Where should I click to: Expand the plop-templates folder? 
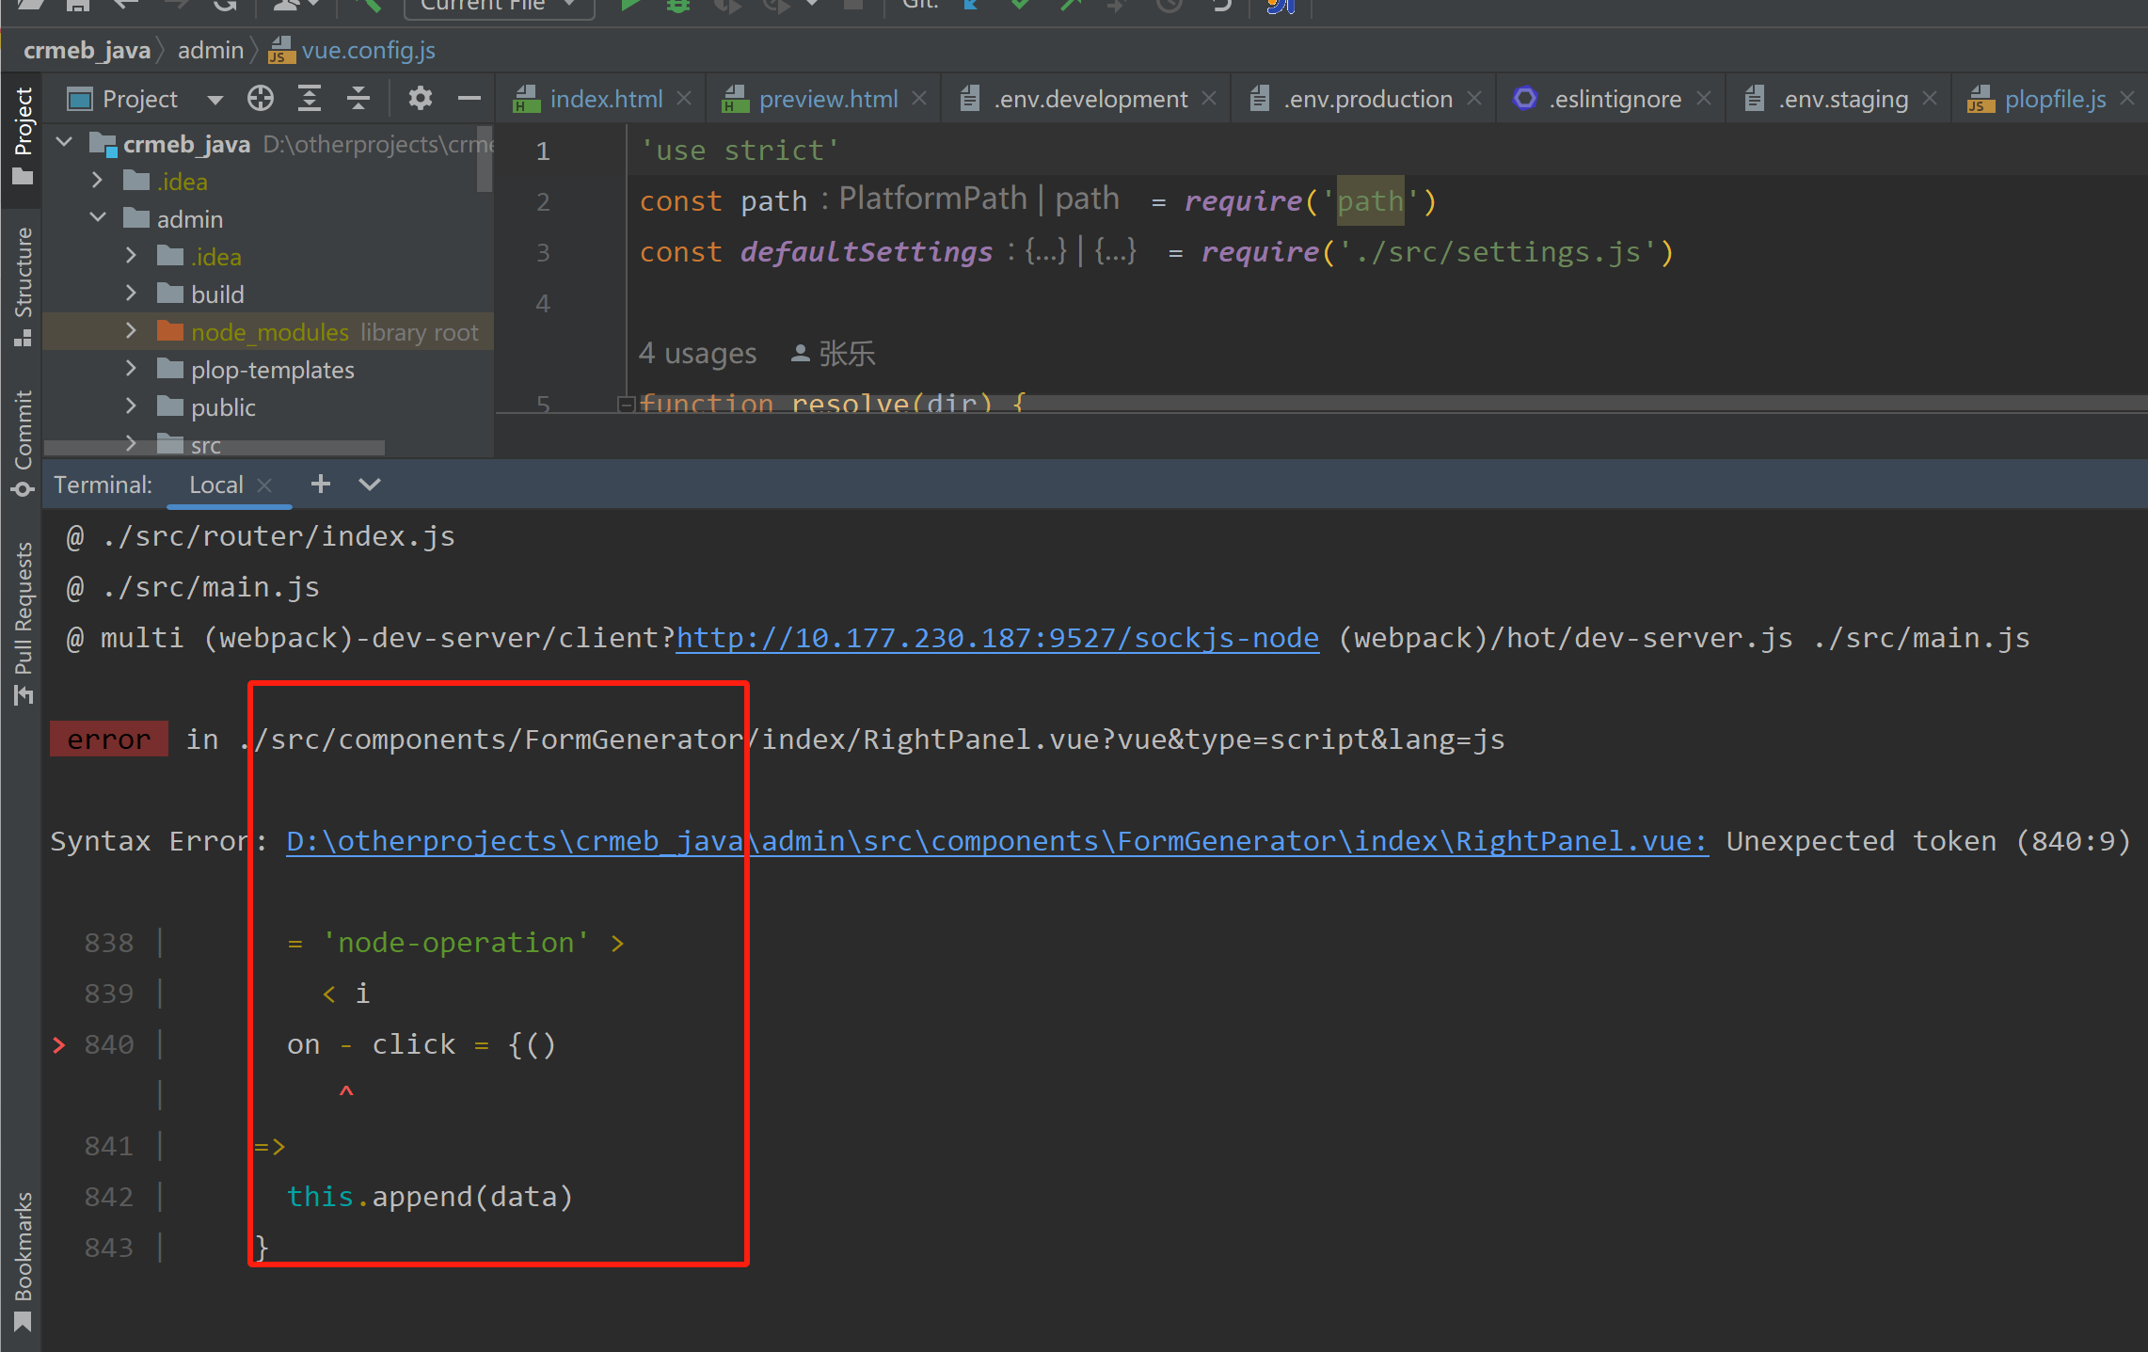point(132,369)
